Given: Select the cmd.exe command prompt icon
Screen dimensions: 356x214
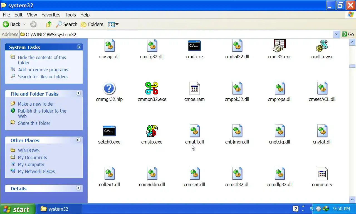Looking at the screenshot, I should pyautogui.click(x=194, y=46).
